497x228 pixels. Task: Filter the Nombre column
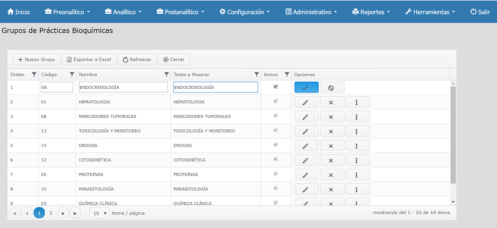[167, 74]
